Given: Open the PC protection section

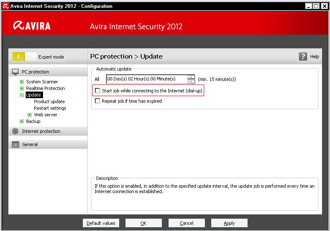Looking at the screenshot, I should tap(48, 72).
